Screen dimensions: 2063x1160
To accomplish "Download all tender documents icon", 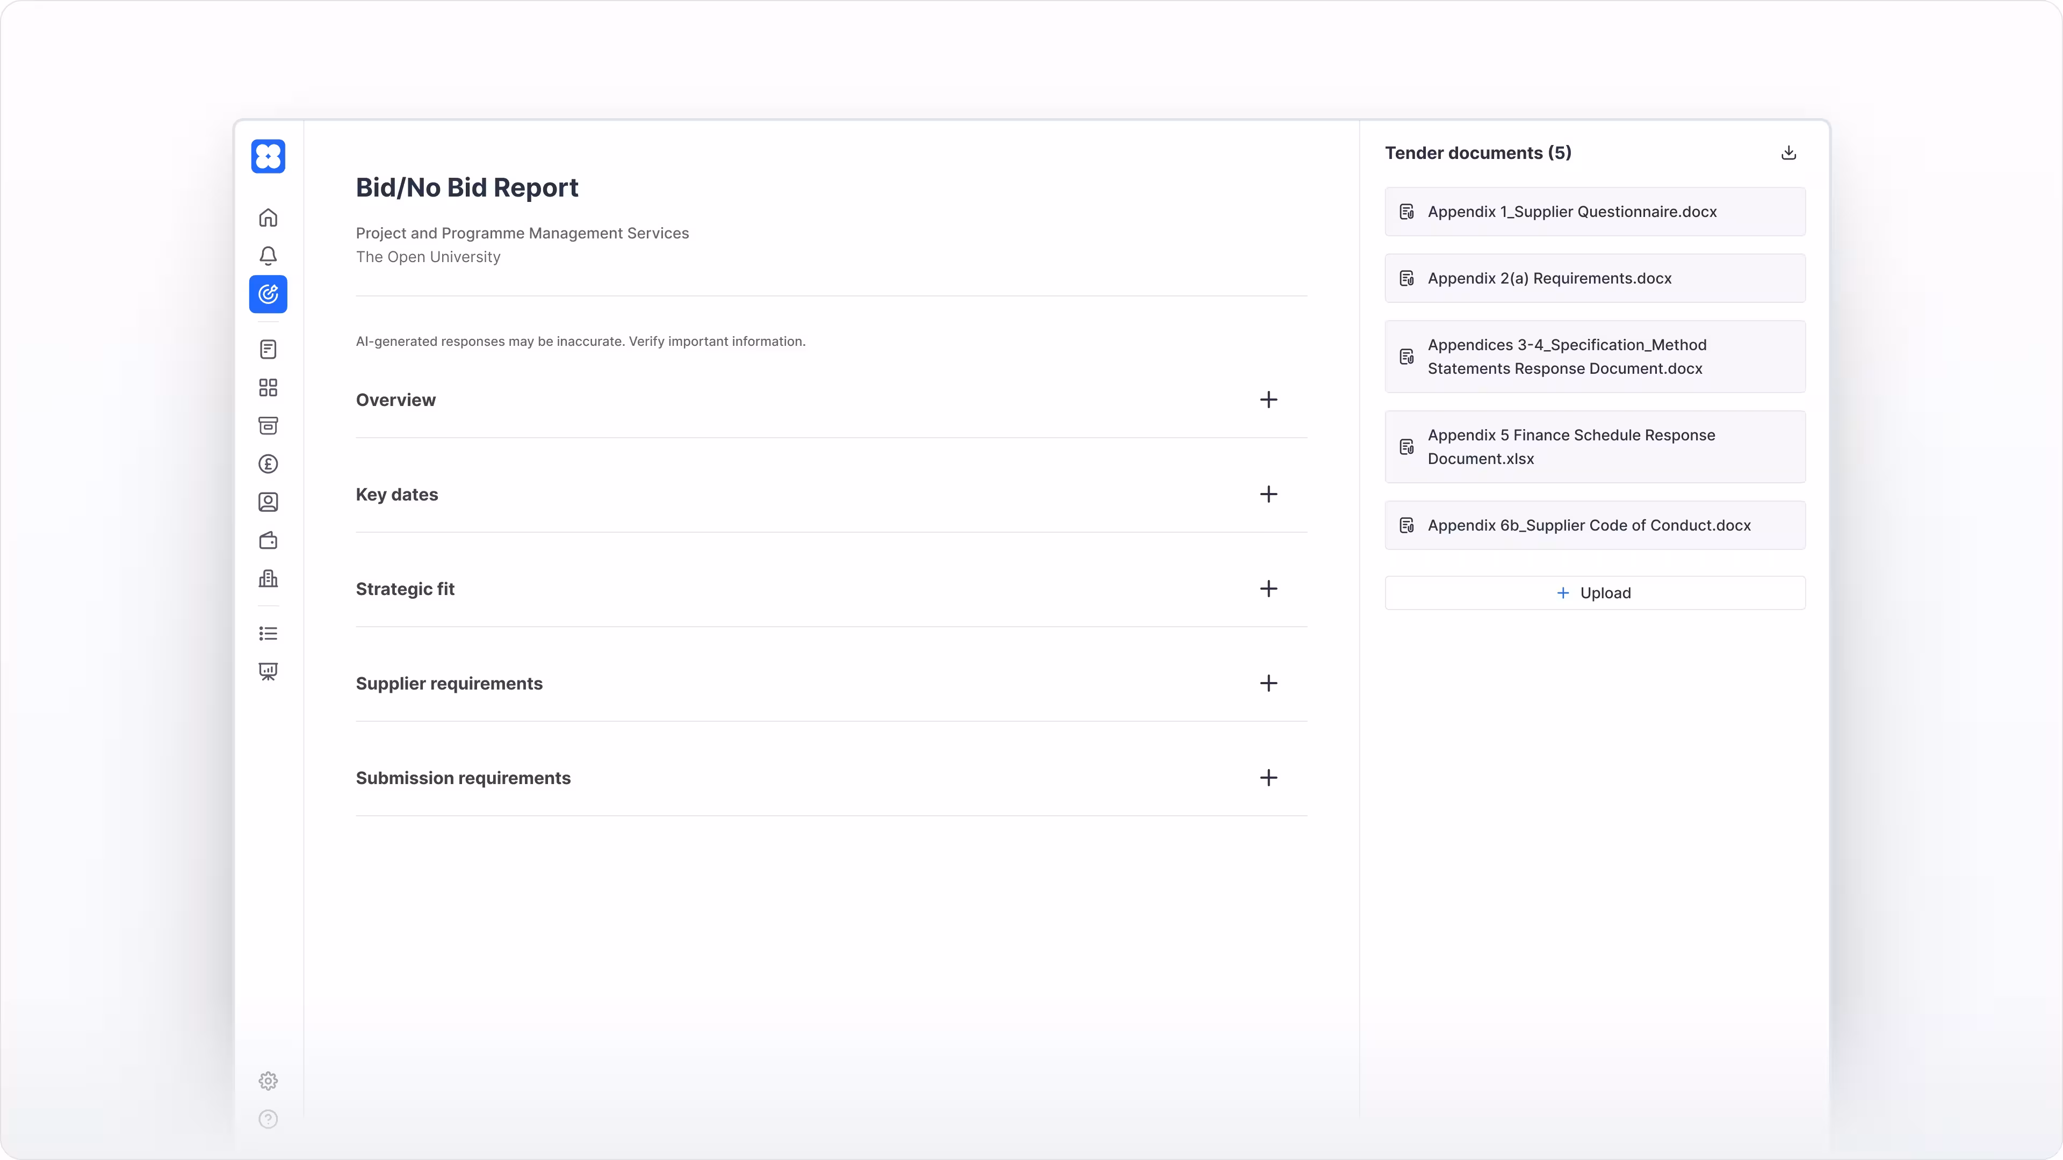I will (x=1788, y=153).
